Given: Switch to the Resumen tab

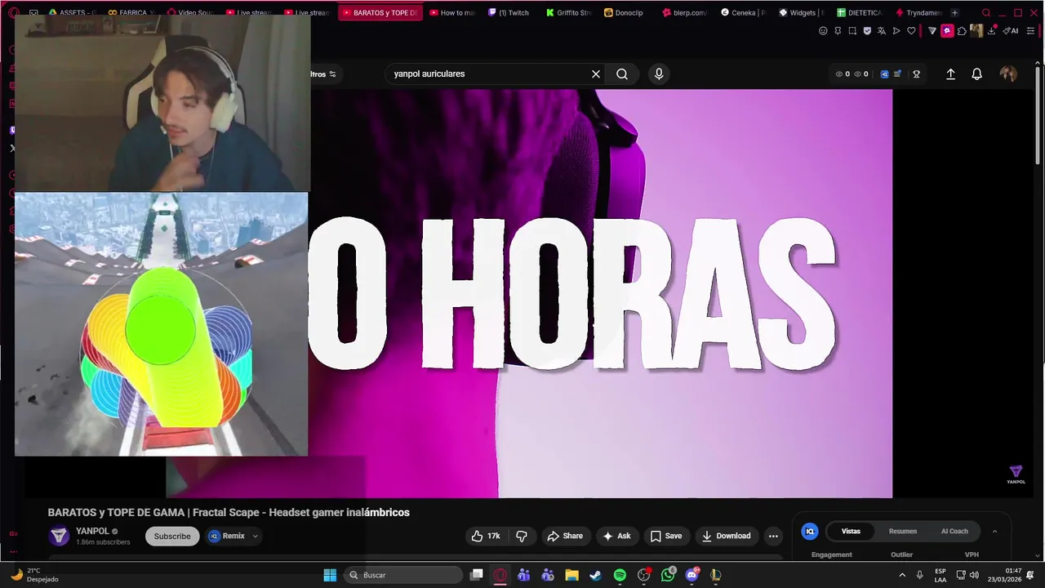Looking at the screenshot, I should pos(903,531).
